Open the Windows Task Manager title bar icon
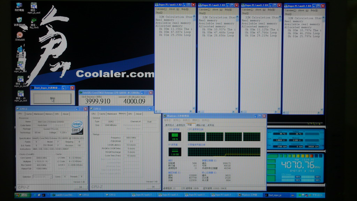 pyautogui.click(x=165, y=116)
